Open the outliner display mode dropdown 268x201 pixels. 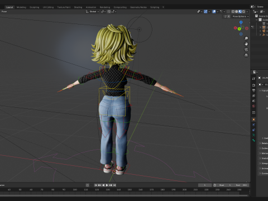262,12
